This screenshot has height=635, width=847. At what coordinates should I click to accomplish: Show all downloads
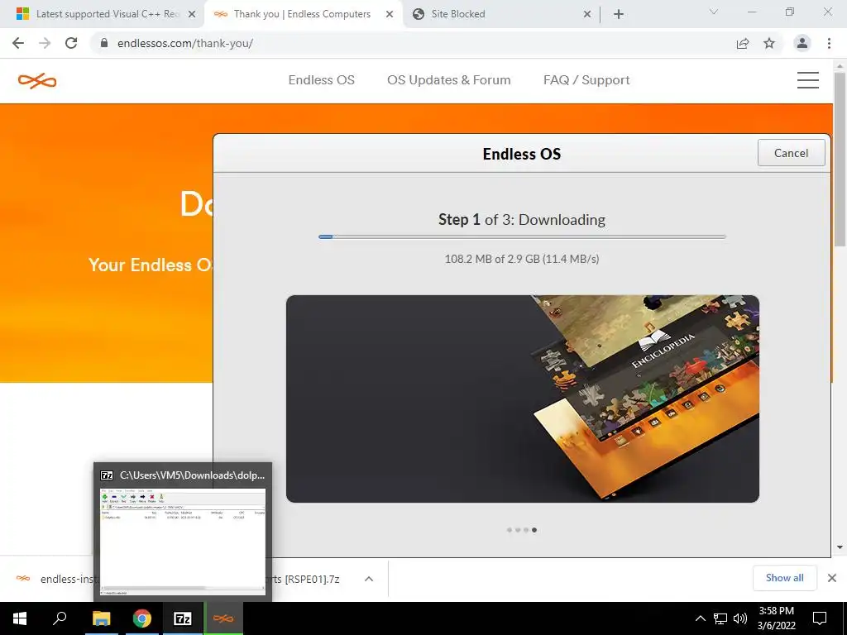click(x=784, y=578)
